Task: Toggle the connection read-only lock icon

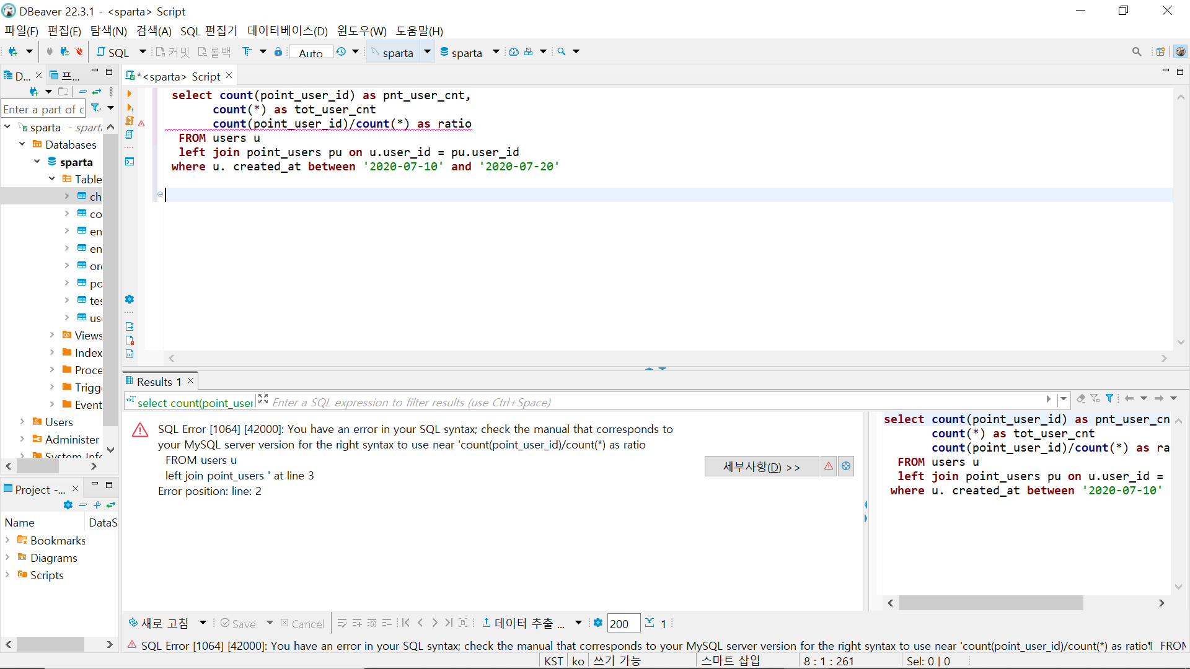Action: 278,52
